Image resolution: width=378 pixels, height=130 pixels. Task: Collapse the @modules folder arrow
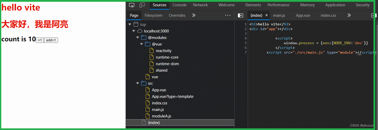138,37
